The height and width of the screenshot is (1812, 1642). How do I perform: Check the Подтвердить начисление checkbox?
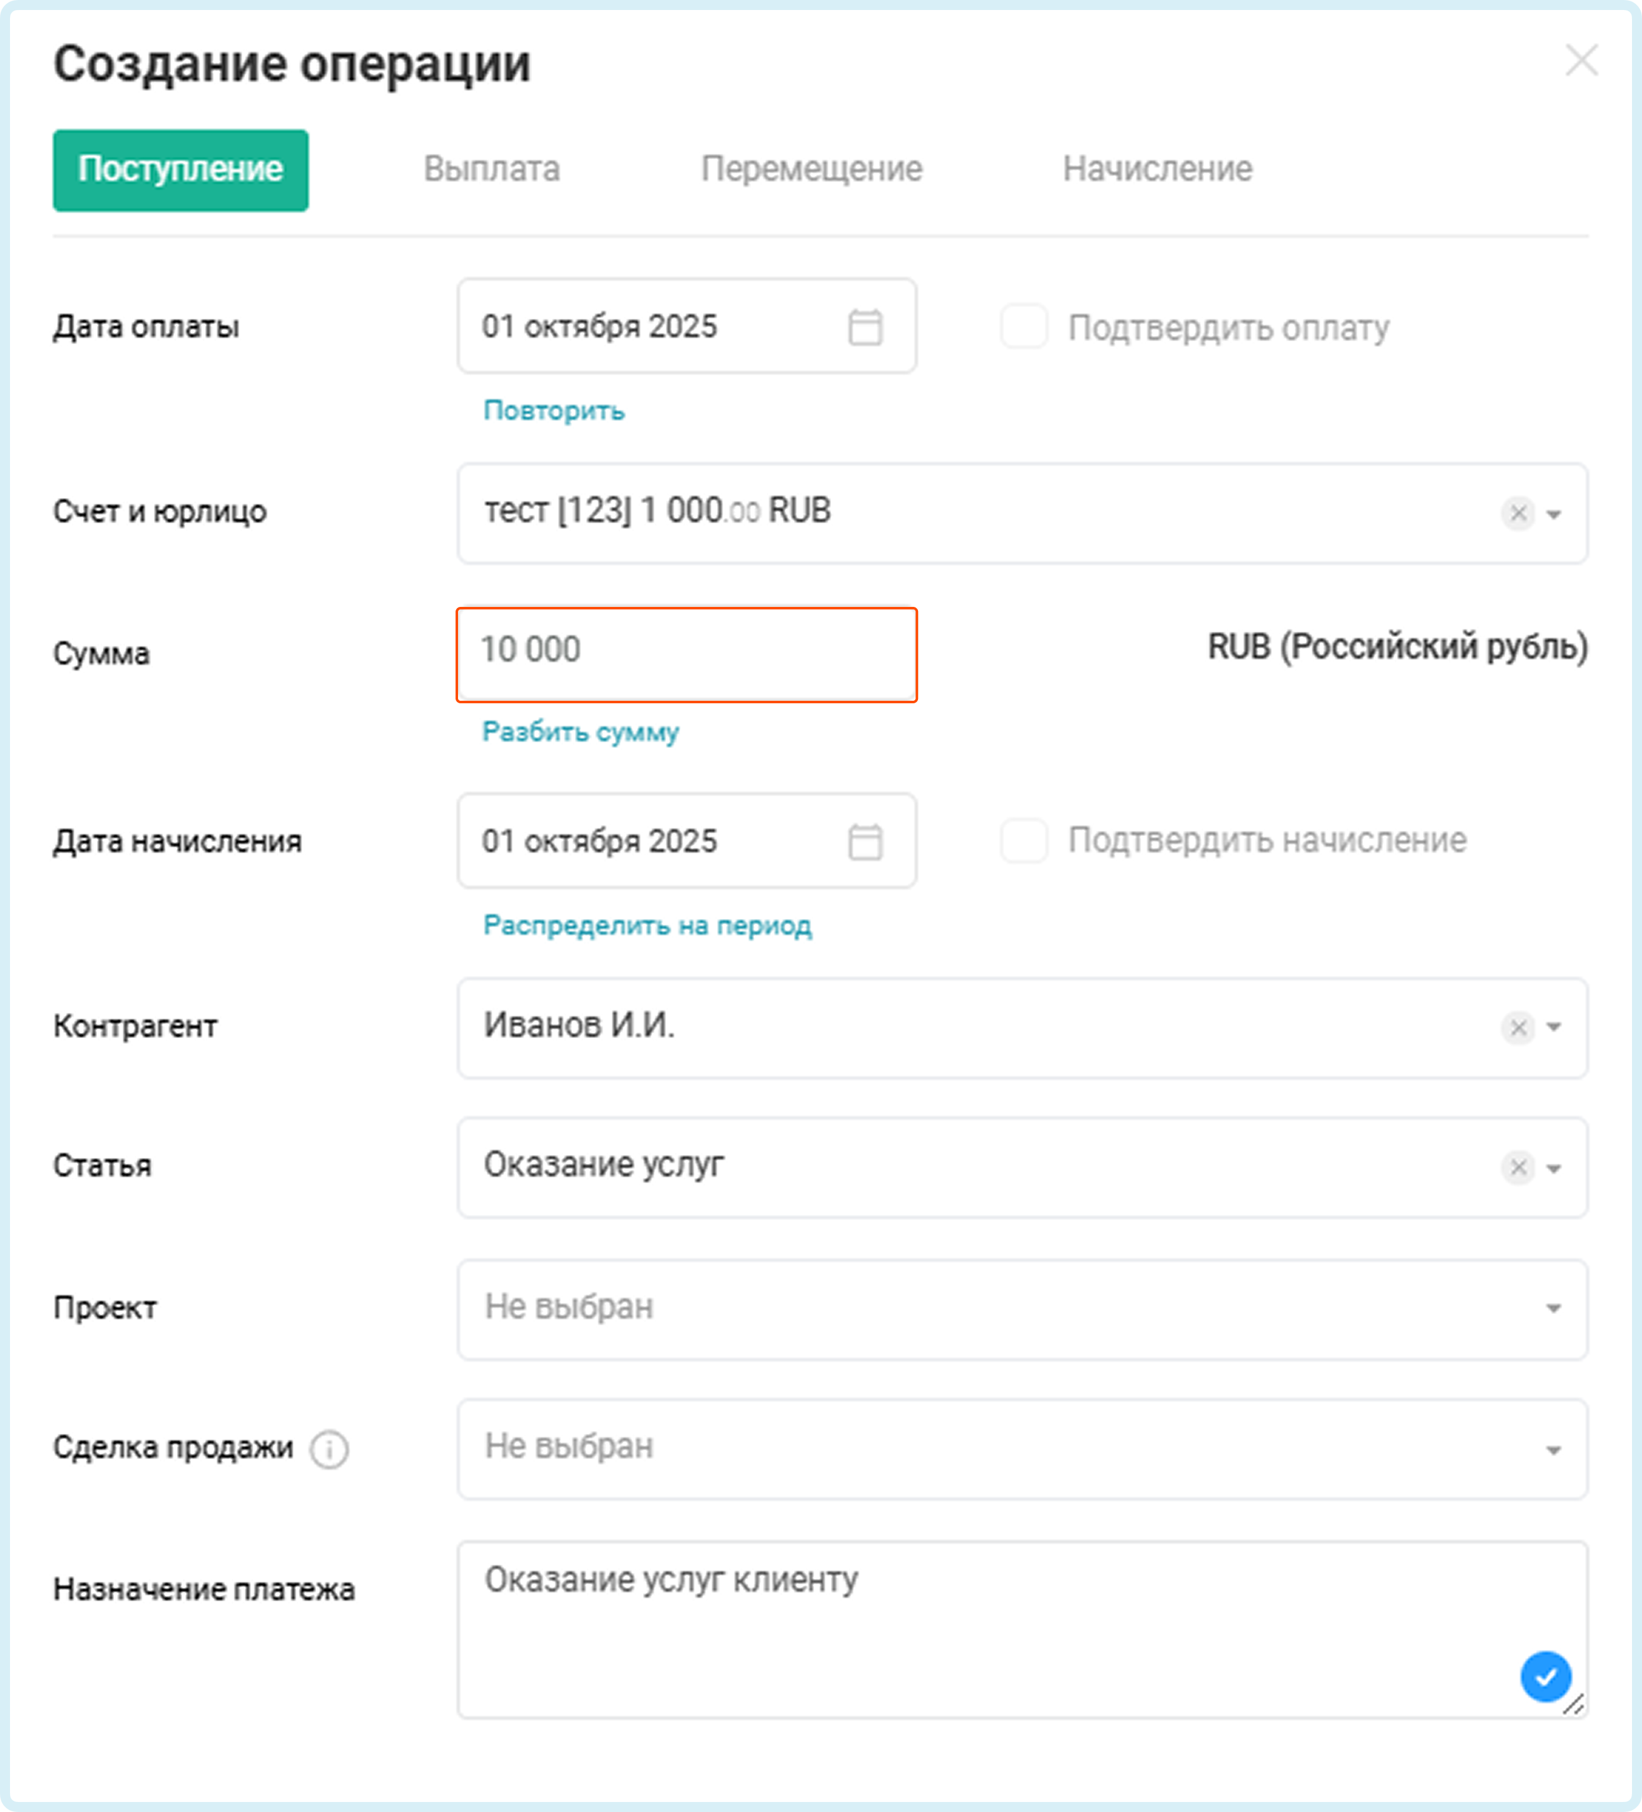point(1024,842)
